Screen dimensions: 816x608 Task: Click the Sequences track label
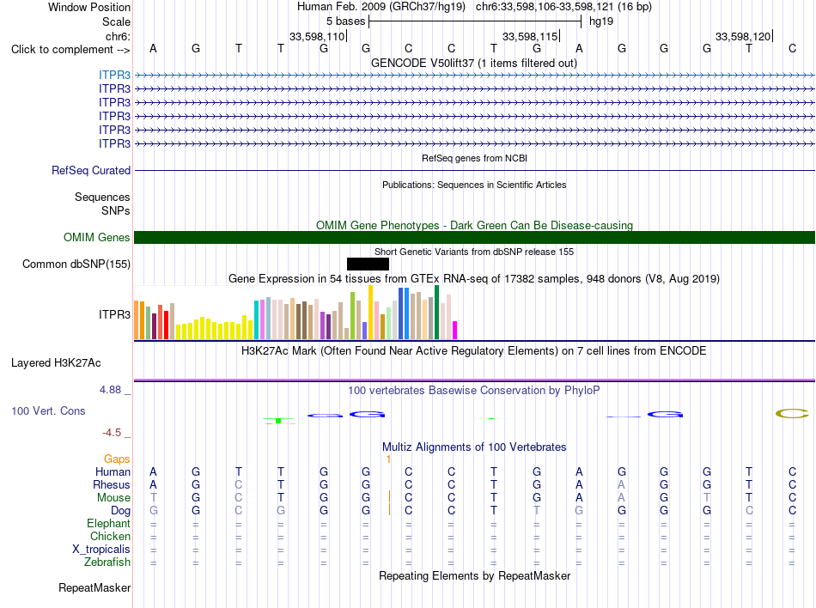(102, 198)
